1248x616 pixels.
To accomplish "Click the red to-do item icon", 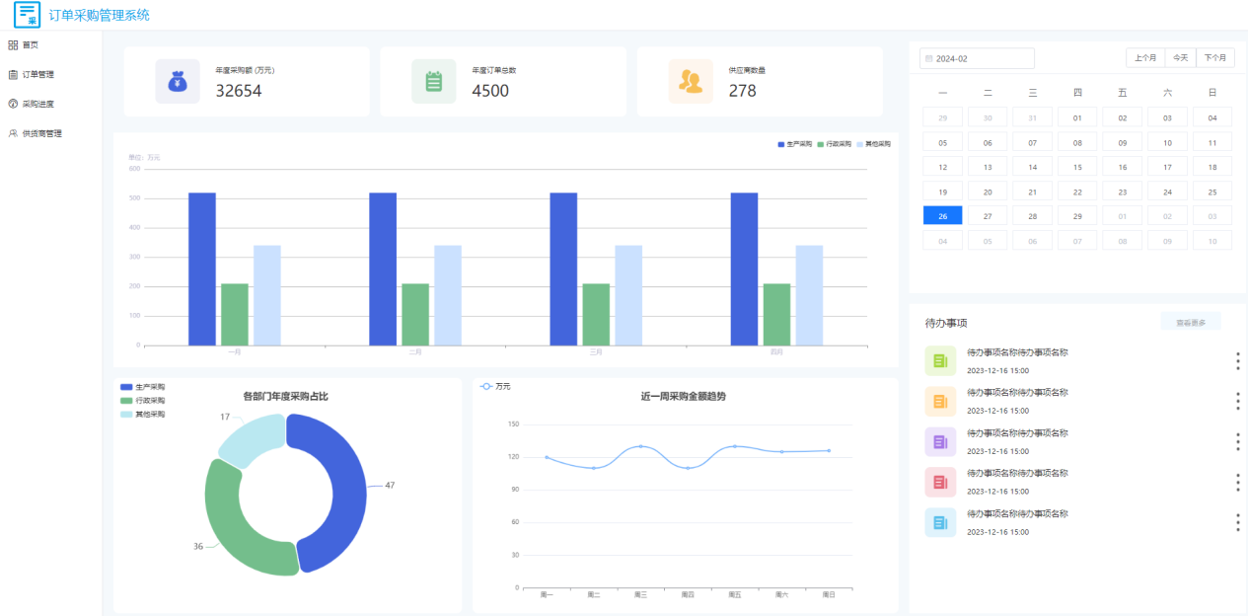I will (940, 482).
